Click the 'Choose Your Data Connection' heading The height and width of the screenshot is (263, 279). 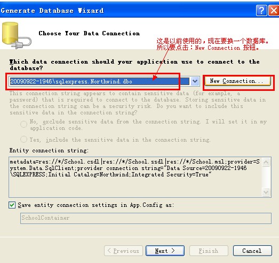[89, 33]
